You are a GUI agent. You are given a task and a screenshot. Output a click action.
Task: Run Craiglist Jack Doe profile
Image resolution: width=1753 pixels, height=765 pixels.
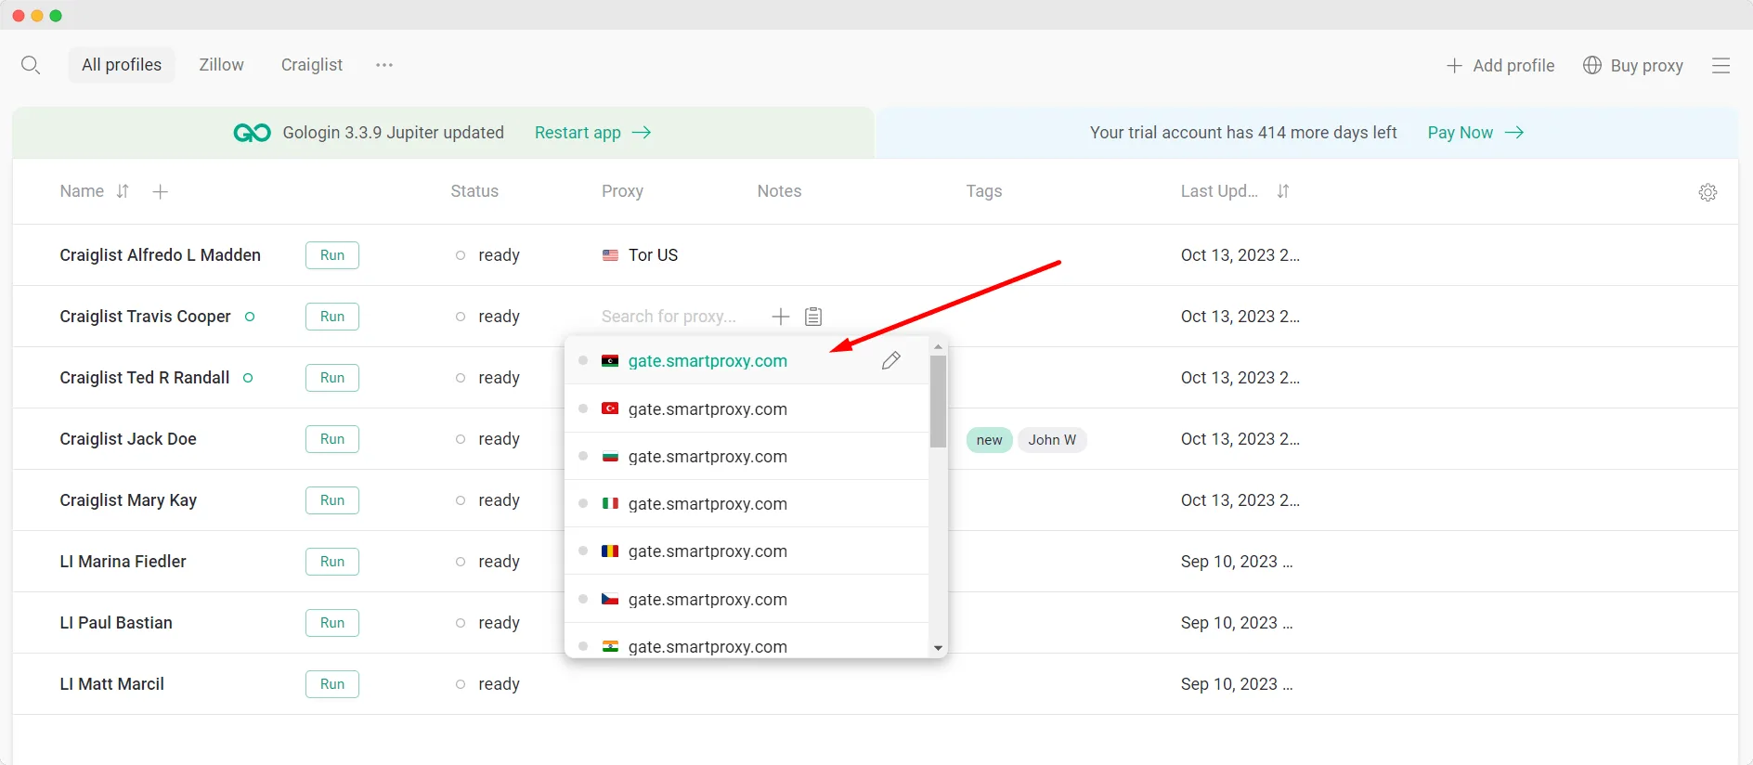[x=332, y=439]
